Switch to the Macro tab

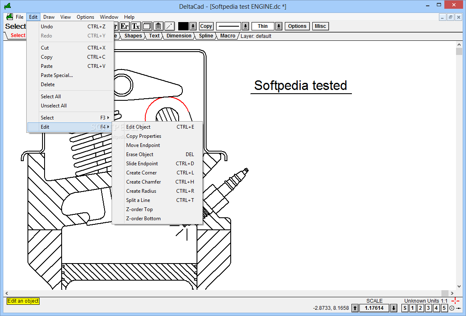[x=228, y=36]
